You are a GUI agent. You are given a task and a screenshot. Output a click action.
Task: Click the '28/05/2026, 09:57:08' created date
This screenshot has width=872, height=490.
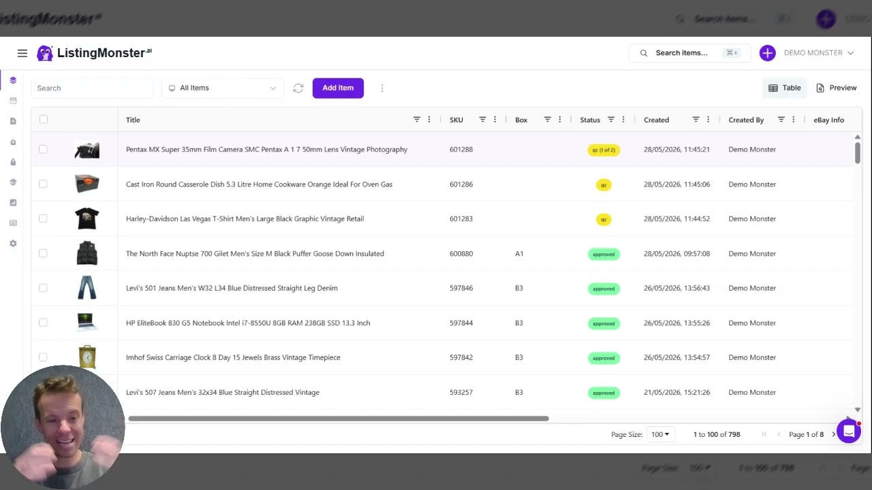(676, 254)
